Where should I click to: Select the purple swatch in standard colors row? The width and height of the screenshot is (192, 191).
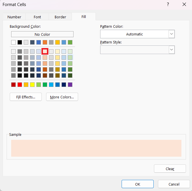pyautogui.click(x=70, y=85)
